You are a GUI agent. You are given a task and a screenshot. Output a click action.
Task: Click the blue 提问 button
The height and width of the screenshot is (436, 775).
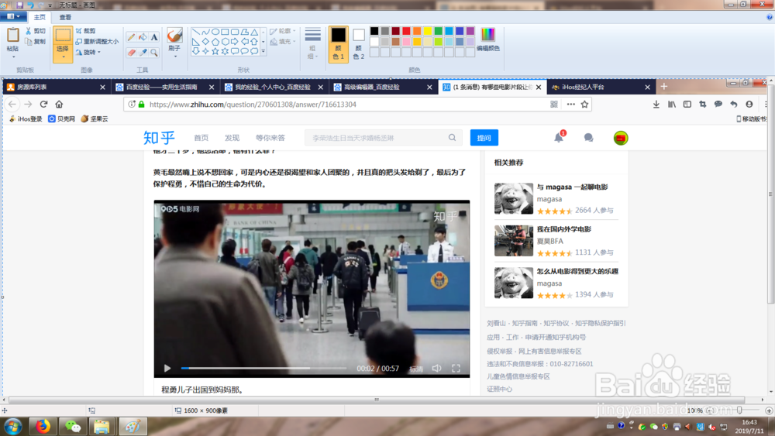(484, 138)
